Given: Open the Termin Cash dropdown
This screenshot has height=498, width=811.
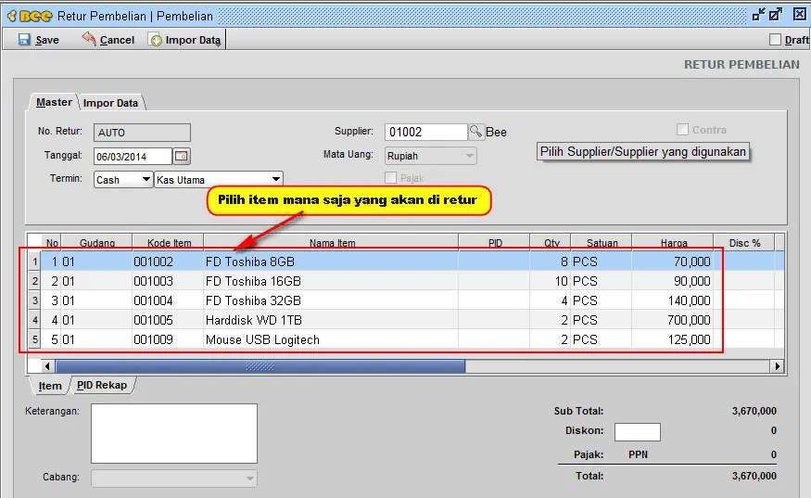Looking at the screenshot, I should tap(123, 180).
